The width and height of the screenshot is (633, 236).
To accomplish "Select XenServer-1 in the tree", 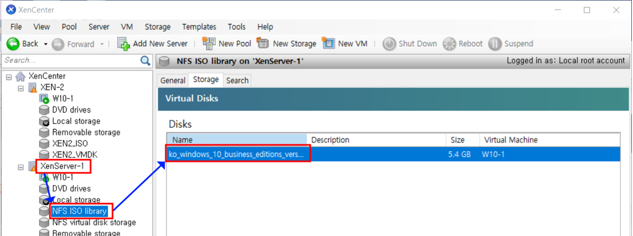I will [64, 166].
